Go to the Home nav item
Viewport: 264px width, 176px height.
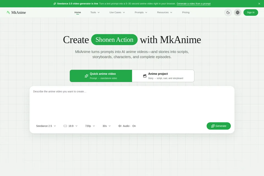point(78,12)
